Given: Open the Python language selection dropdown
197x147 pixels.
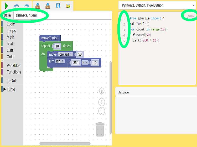Looking at the screenshot, I should pyautogui.click(x=157, y=5).
